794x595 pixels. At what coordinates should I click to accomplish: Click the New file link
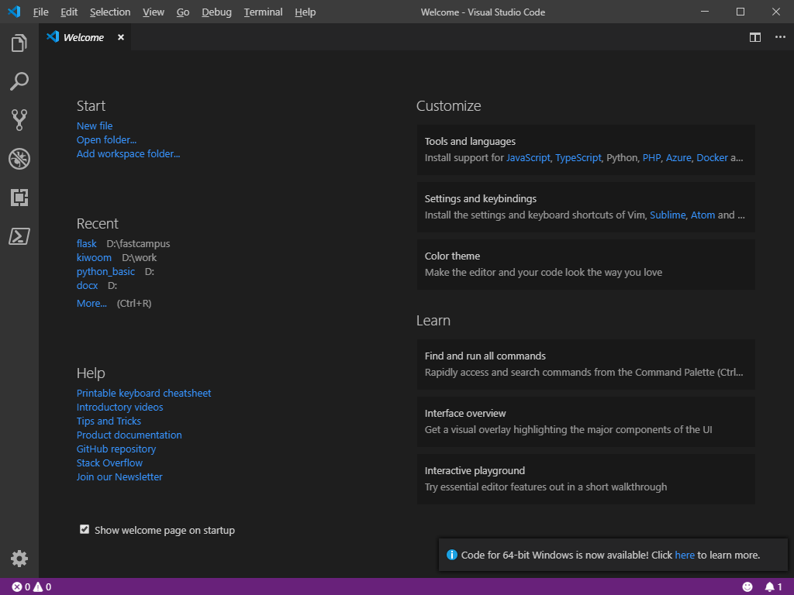click(95, 126)
